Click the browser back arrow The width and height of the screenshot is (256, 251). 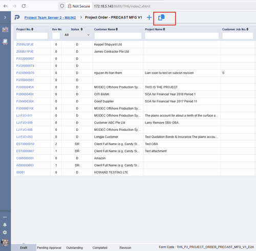[5, 6]
